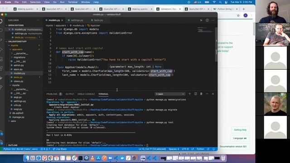This screenshot has height=163, width=290.
Task: Collapse the appusers folder
Action: 17,49
